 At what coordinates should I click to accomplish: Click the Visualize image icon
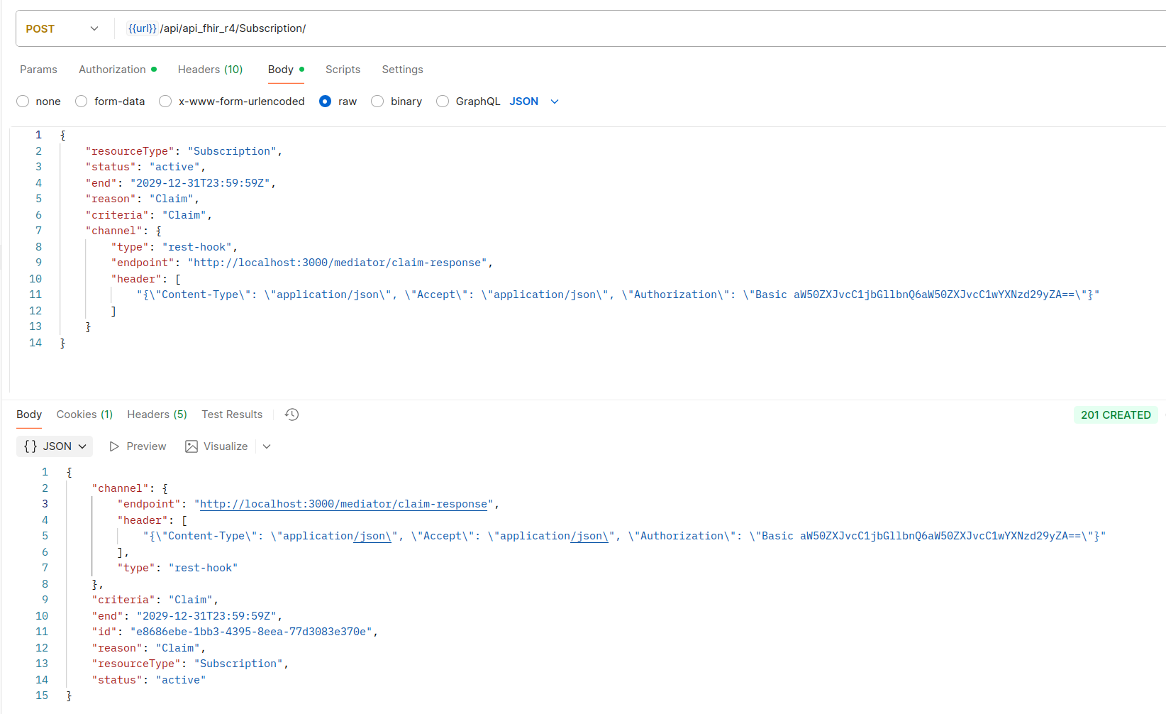191,446
